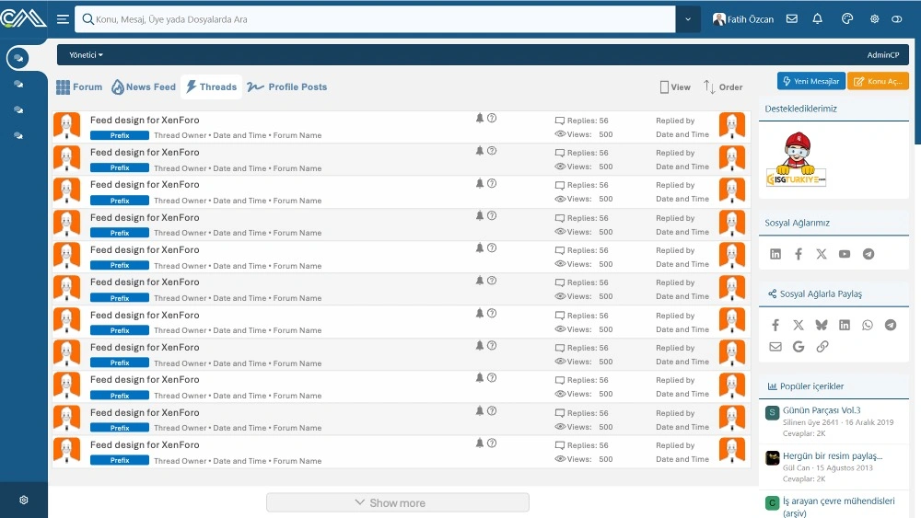Toggle the View layout control
The width and height of the screenshot is (921, 518).
tap(675, 87)
